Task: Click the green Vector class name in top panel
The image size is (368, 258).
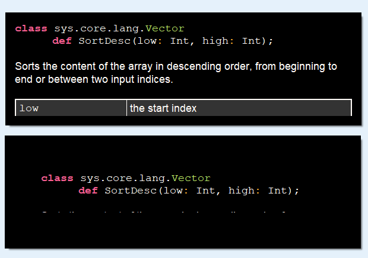Action: pyautogui.click(x=165, y=28)
